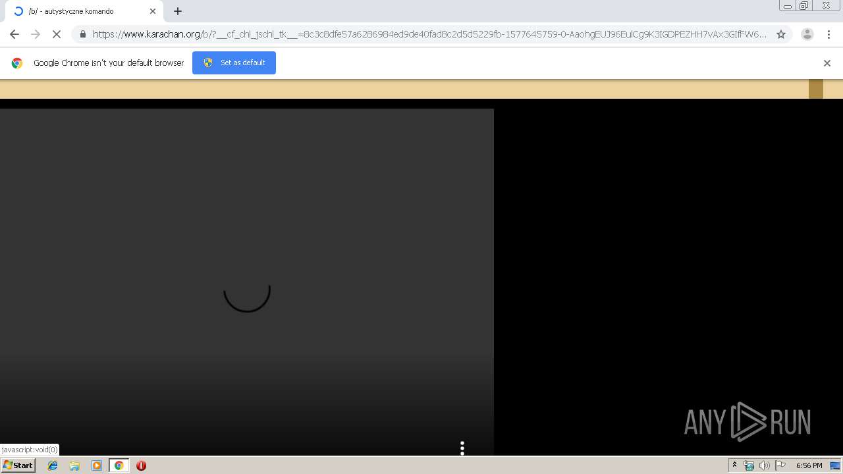Minimize the Chrome window
This screenshot has height=474, width=843.
click(788, 6)
